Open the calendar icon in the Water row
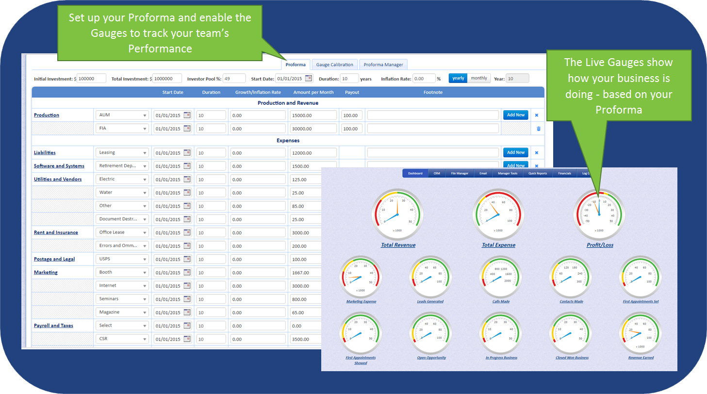Image resolution: width=707 pixels, height=394 pixels. coord(187,193)
